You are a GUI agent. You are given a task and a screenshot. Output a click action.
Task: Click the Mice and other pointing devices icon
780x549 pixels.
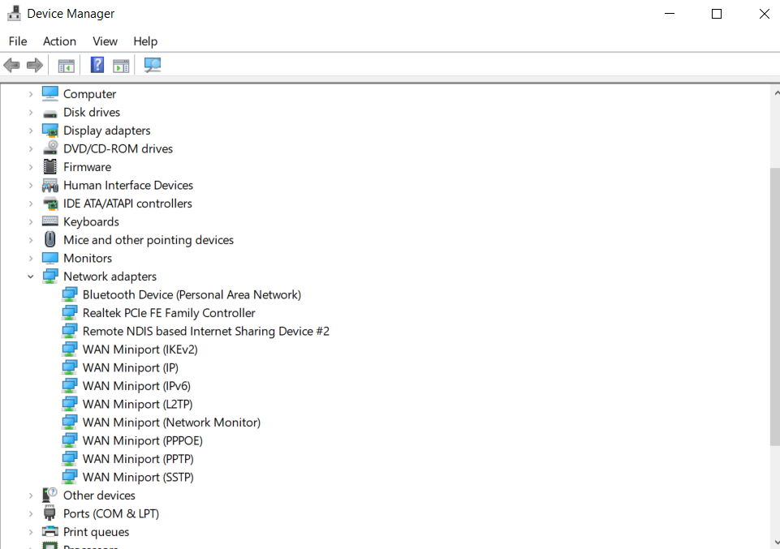pyautogui.click(x=50, y=239)
